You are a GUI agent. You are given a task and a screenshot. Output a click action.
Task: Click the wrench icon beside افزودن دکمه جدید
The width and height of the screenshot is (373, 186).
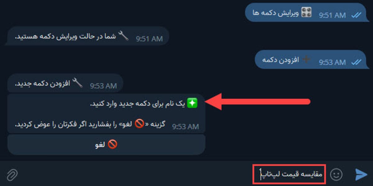77,83
